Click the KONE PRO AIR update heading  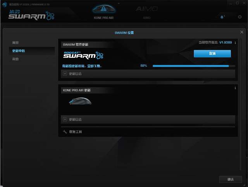tap(77, 90)
